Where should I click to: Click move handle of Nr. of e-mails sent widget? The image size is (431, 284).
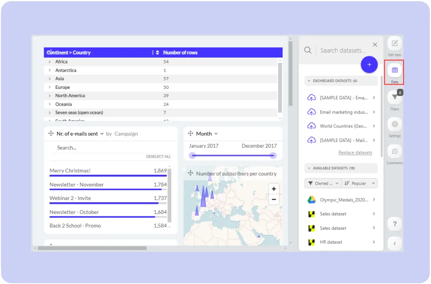[x=51, y=133]
